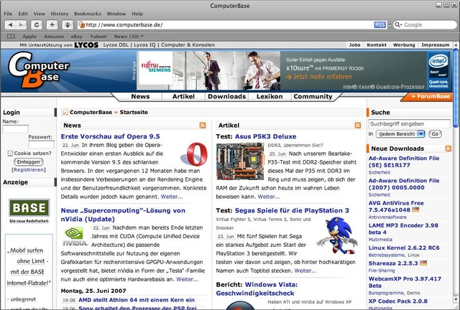Click the BASE advertisement logo
The width and height of the screenshot is (460, 310).
[x=29, y=207]
